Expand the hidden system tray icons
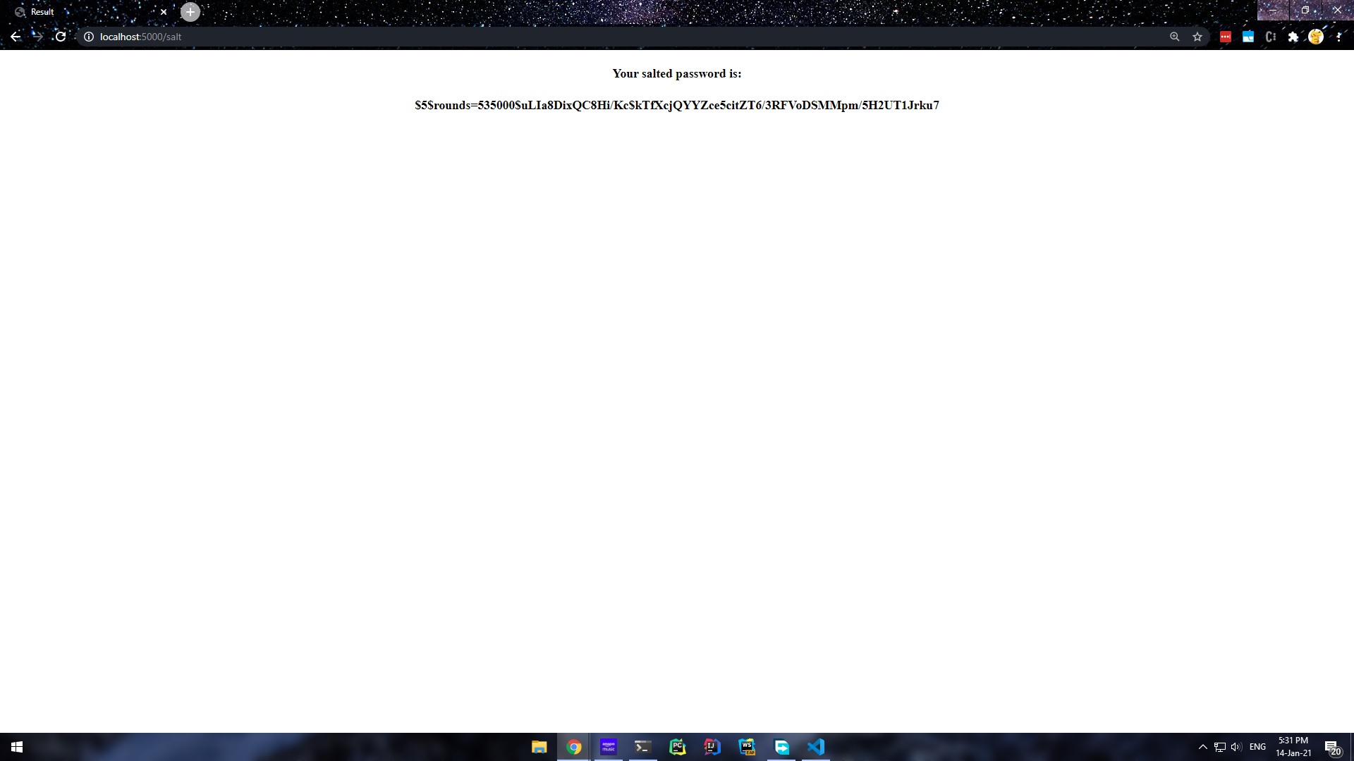The image size is (1354, 761). [x=1203, y=747]
